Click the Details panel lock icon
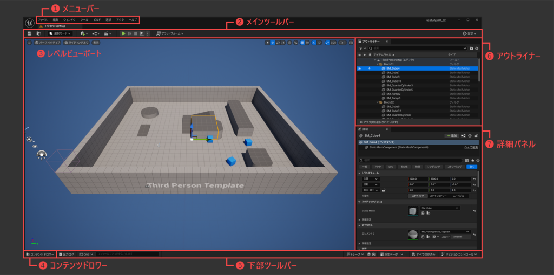The width and height of the screenshot is (554, 275). click(x=476, y=135)
